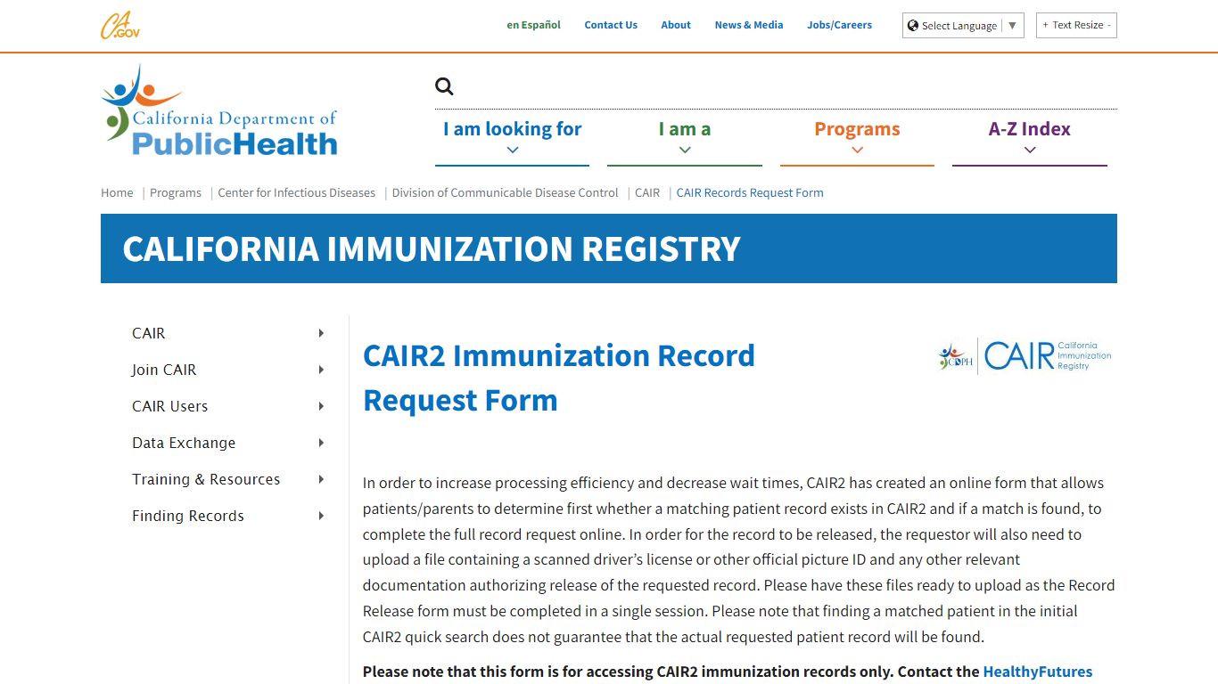Open Join CAIR sidebar item
This screenshot has height=684, width=1218.
164,370
